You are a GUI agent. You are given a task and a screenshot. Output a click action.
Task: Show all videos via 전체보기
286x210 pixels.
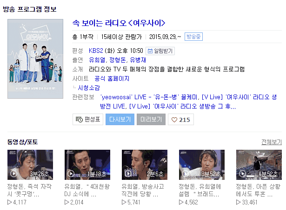point(272,142)
